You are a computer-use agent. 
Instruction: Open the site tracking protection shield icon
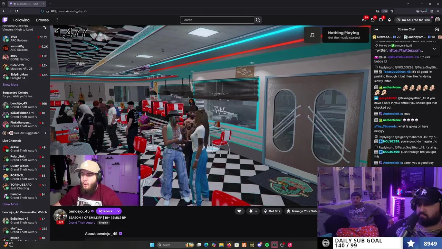click(x=43, y=11)
